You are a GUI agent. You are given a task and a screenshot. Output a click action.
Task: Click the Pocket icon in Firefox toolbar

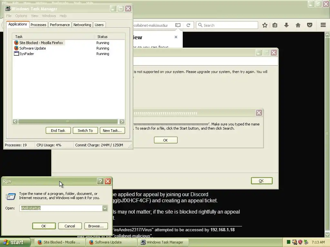coord(310,25)
